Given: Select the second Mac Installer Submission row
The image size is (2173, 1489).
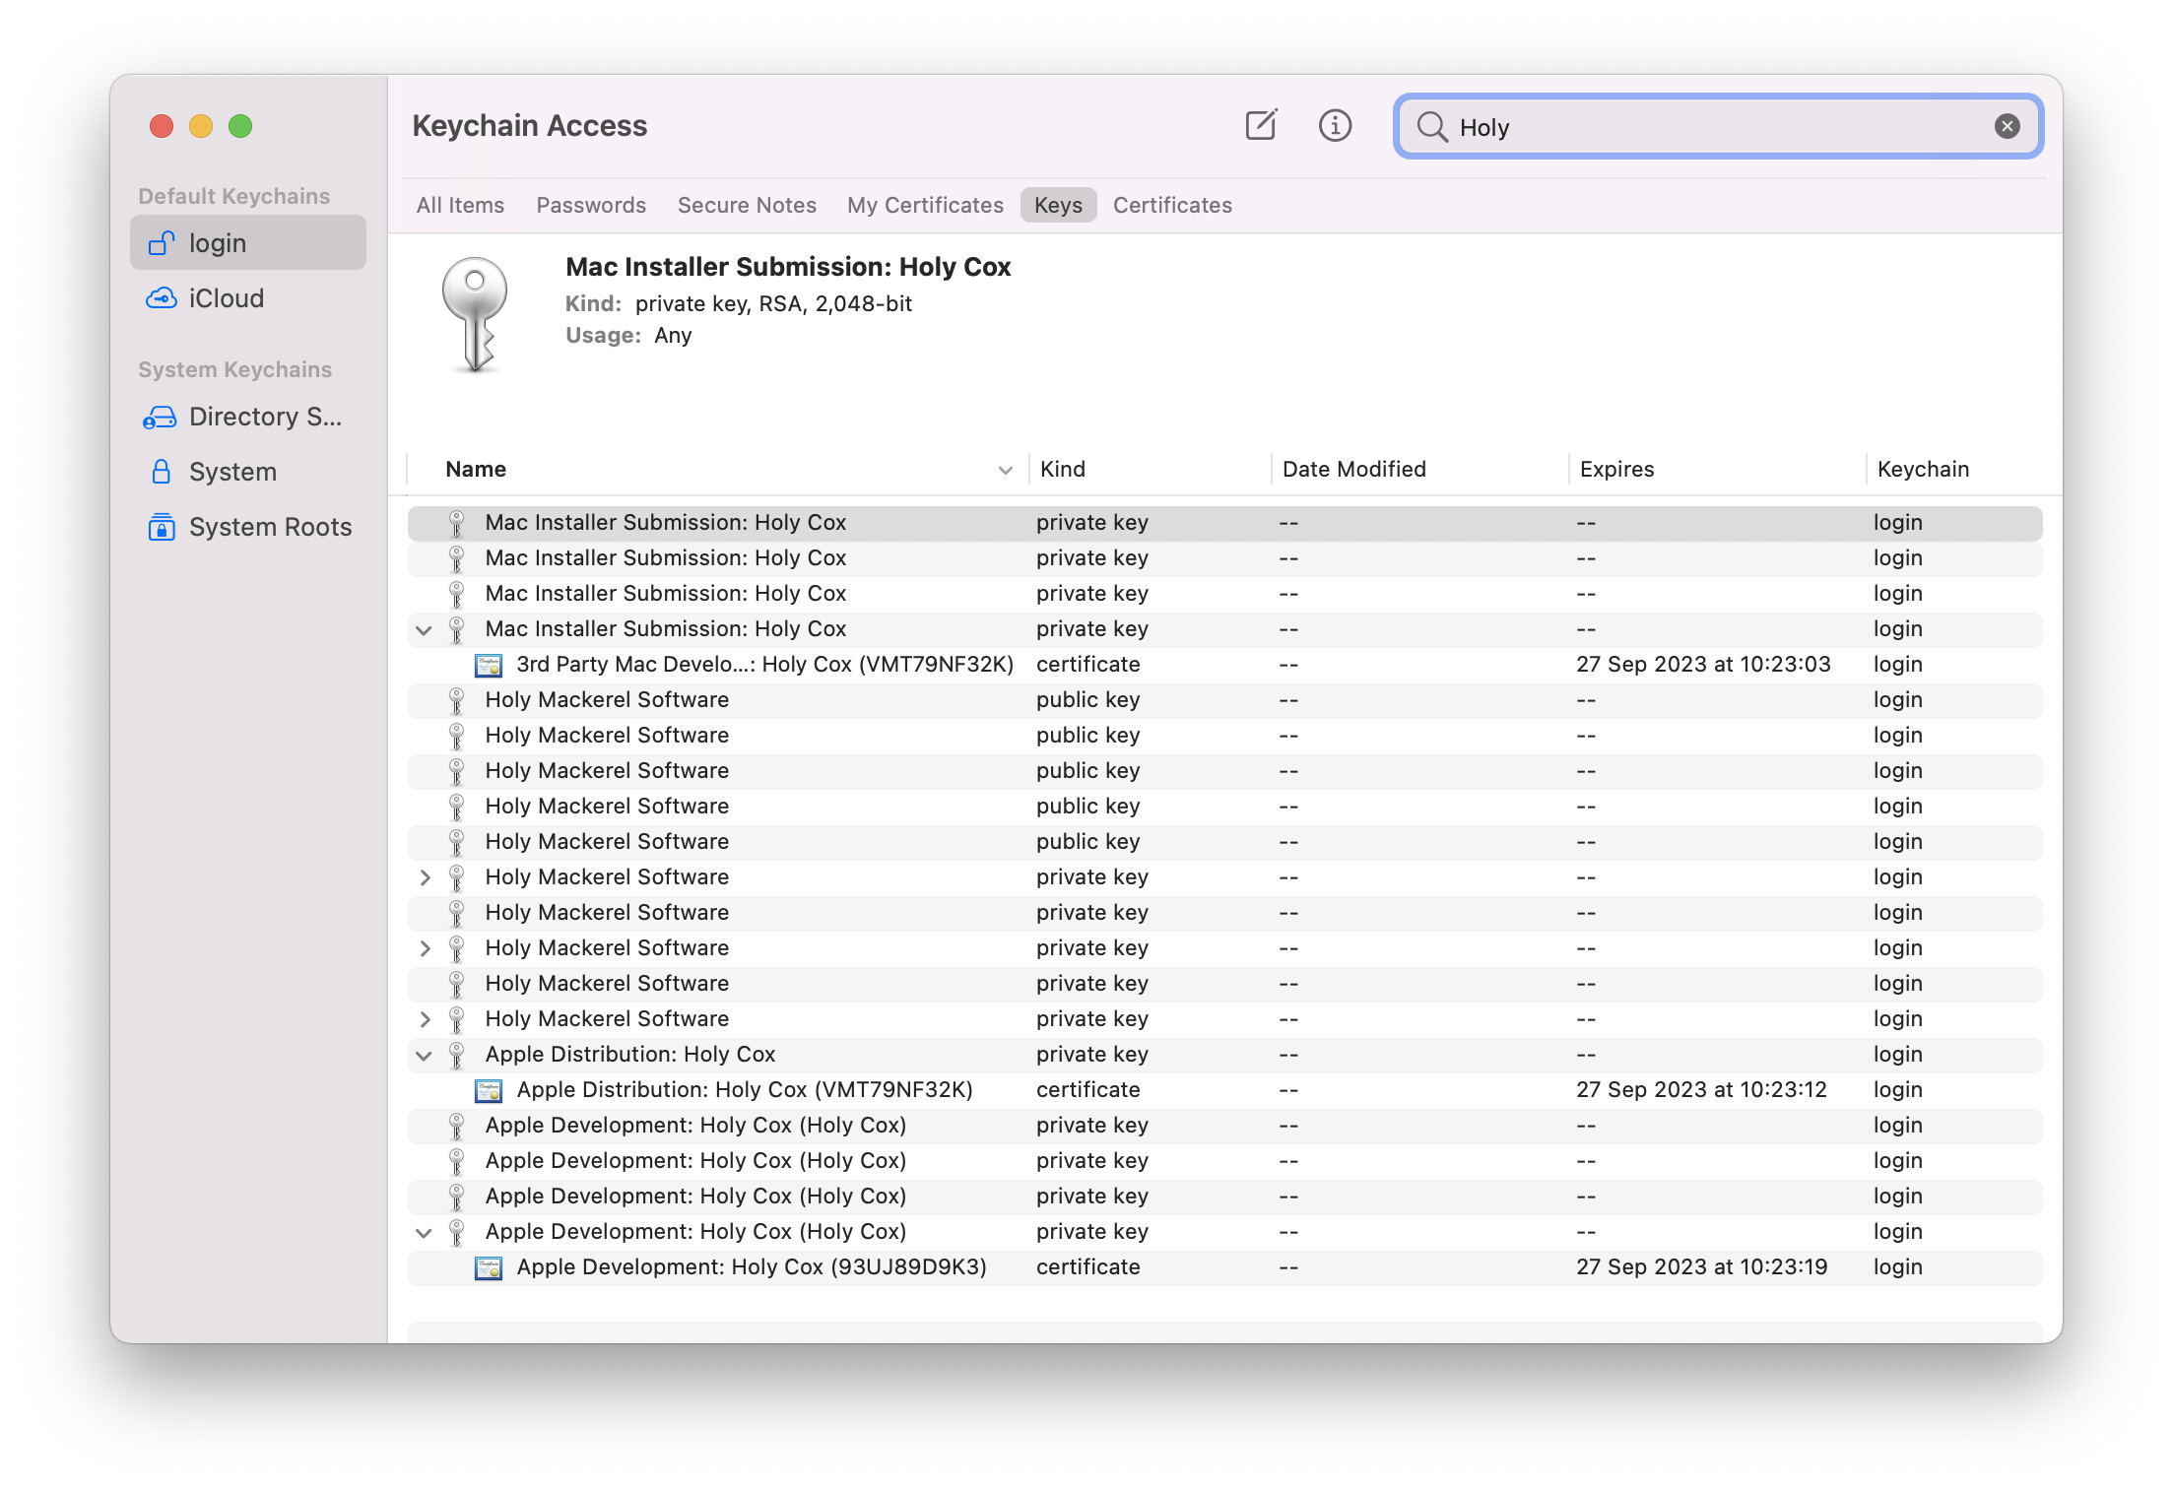Looking at the screenshot, I should tap(1224, 558).
